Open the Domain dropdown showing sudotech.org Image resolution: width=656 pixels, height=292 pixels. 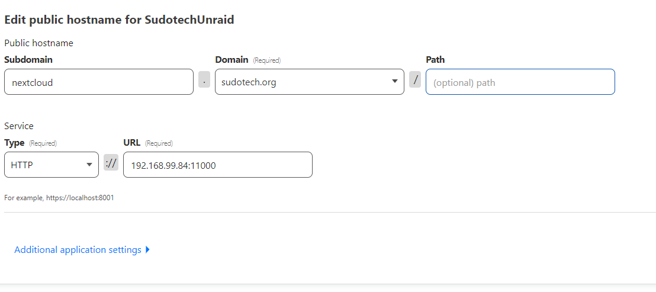pyautogui.click(x=305, y=82)
